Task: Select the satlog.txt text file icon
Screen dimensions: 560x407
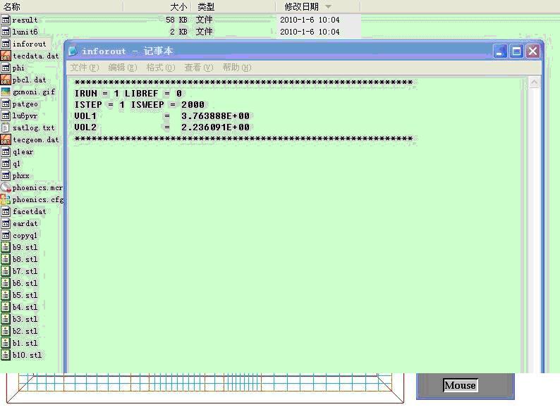Action: coord(6,127)
